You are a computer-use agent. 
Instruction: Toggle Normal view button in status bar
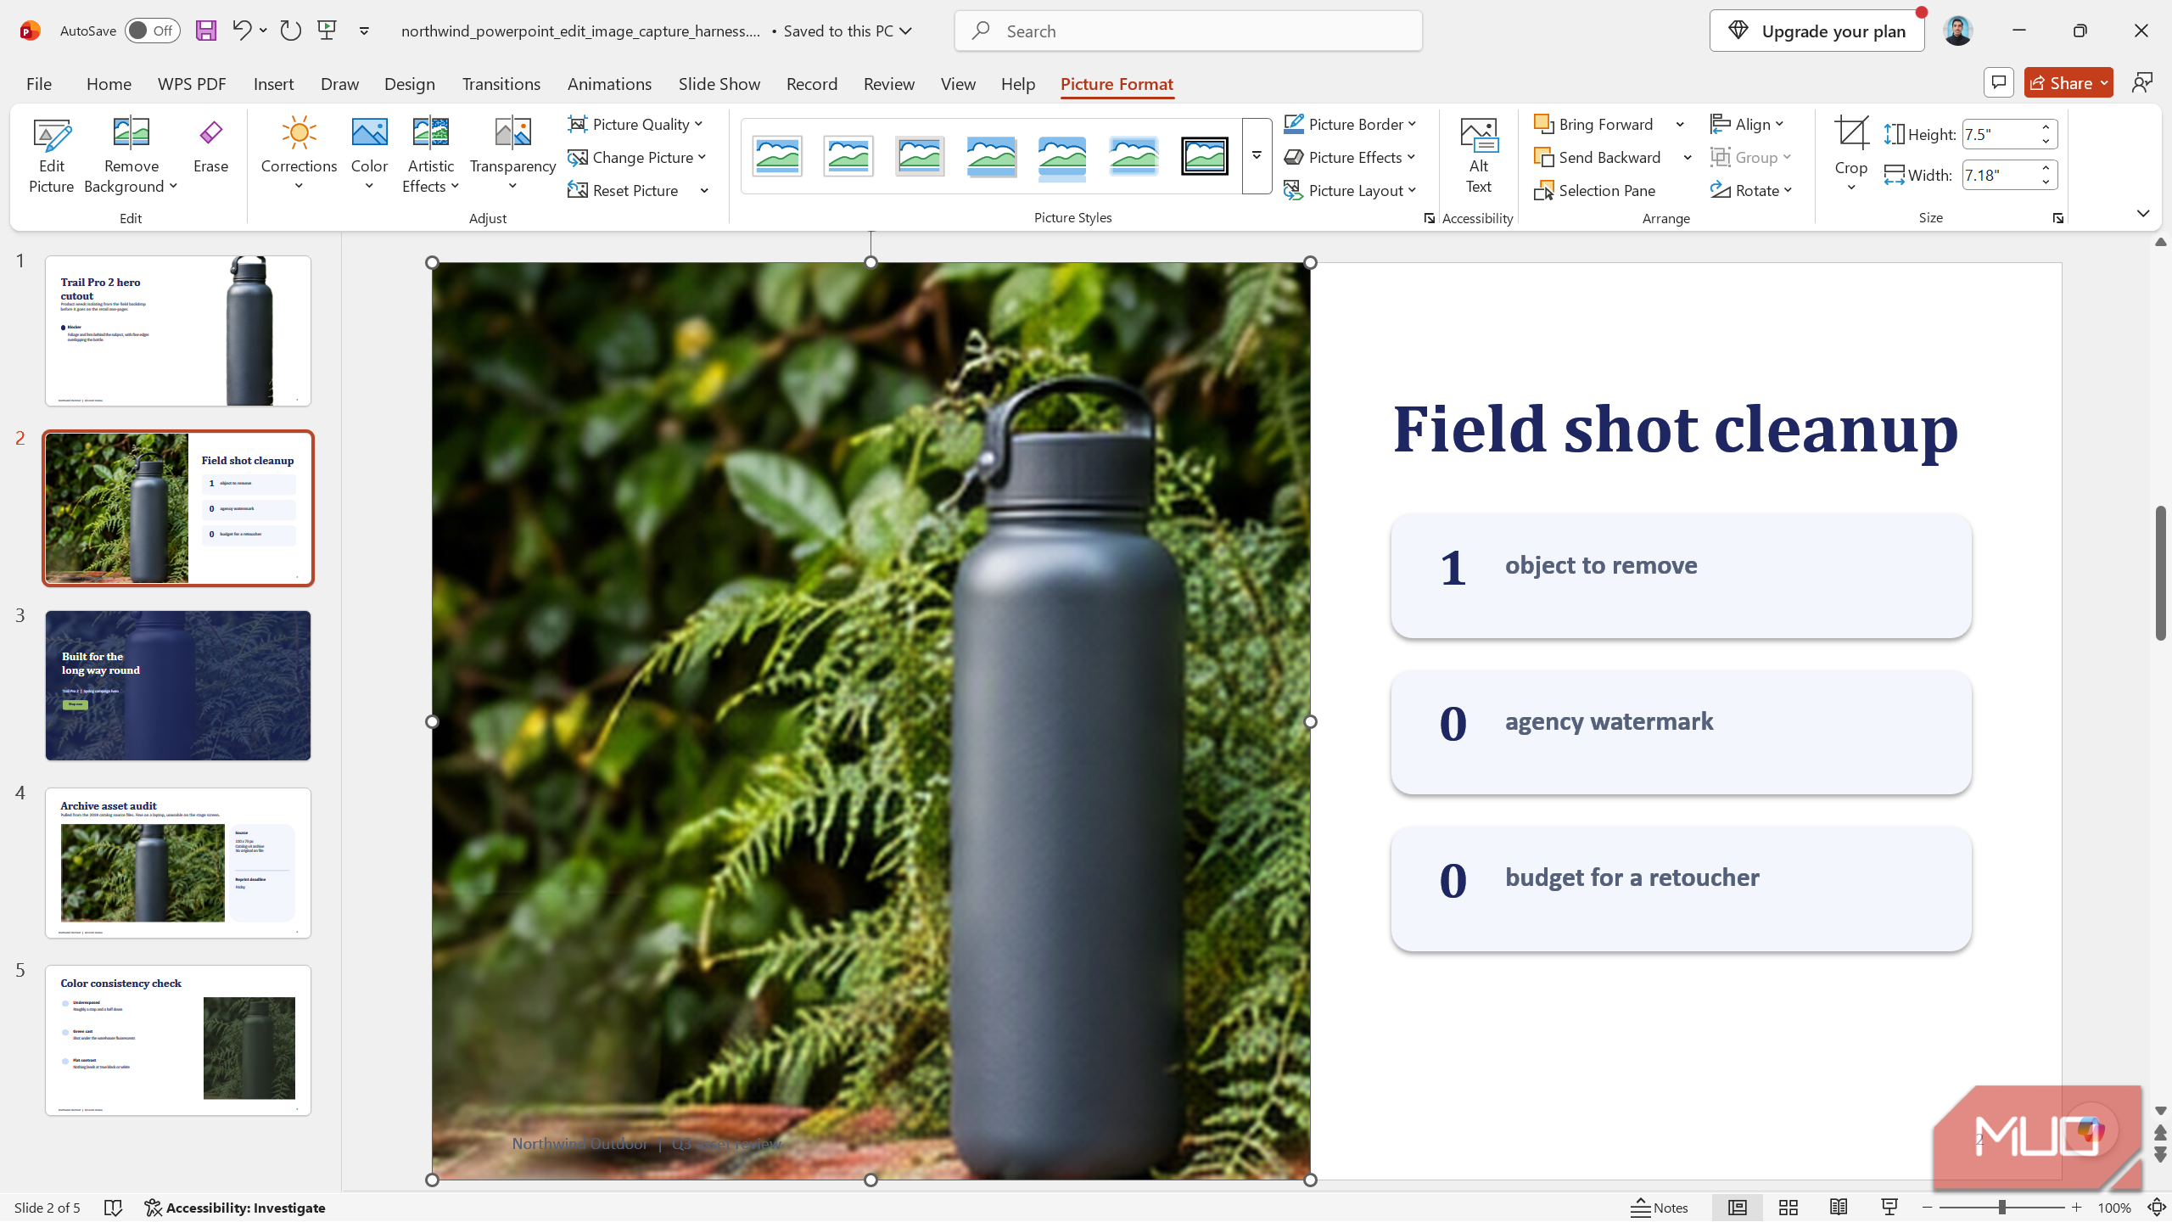pos(1738,1208)
